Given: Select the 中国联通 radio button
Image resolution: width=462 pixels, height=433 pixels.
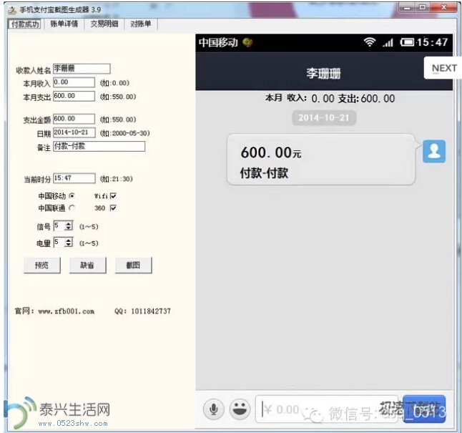Looking at the screenshot, I should point(72,208).
